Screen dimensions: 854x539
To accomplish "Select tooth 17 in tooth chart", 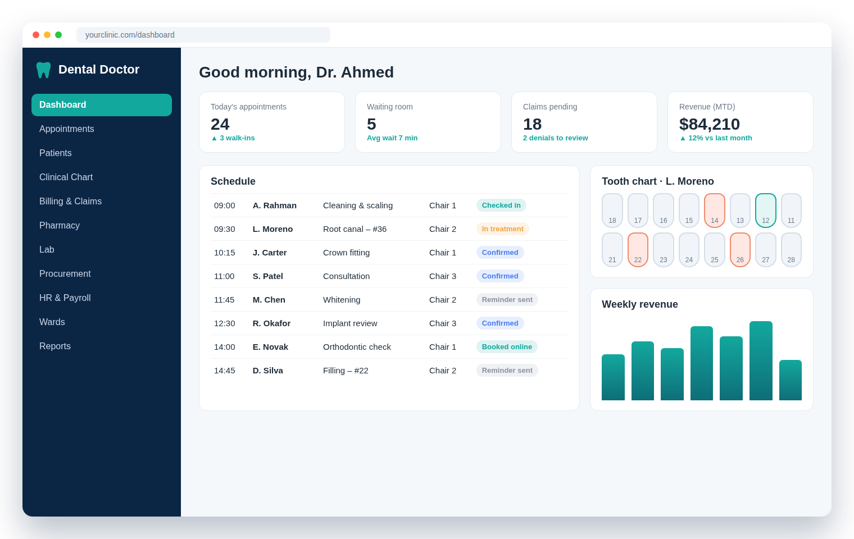I will (x=638, y=211).
